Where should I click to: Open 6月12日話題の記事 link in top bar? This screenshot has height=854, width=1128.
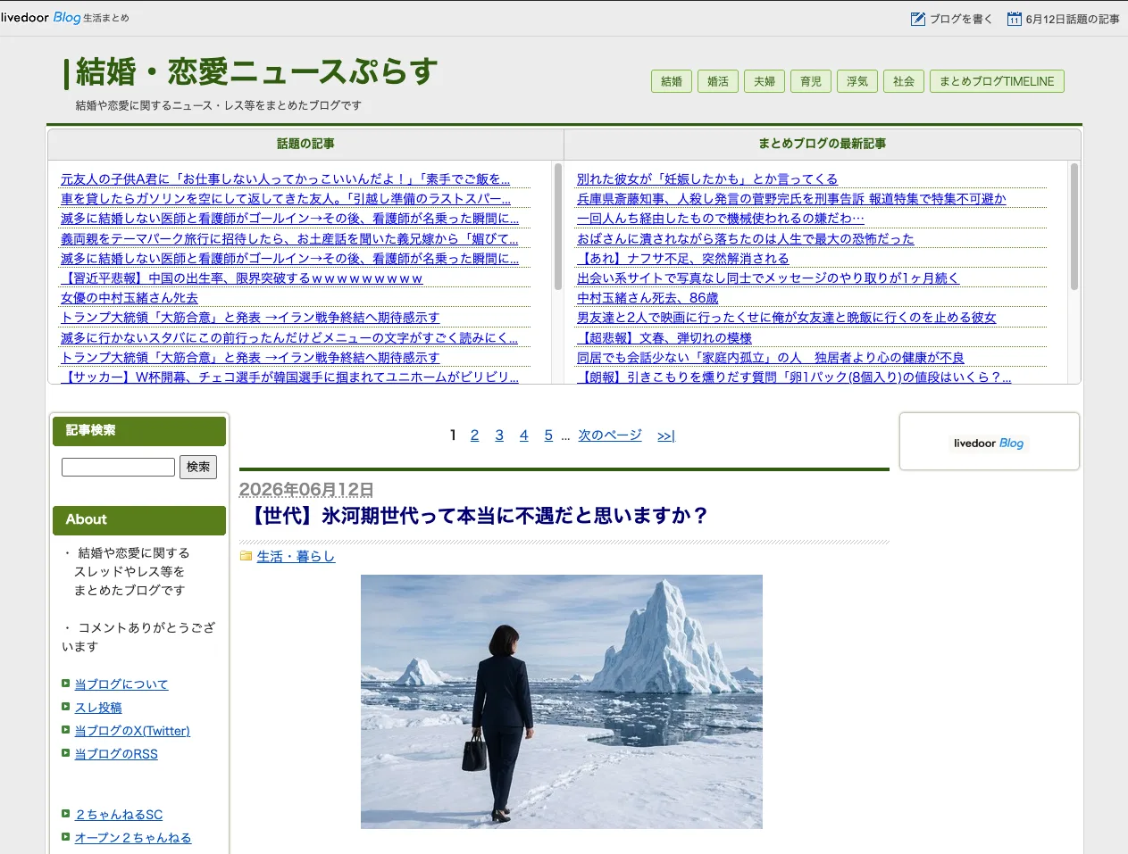(x=1073, y=19)
